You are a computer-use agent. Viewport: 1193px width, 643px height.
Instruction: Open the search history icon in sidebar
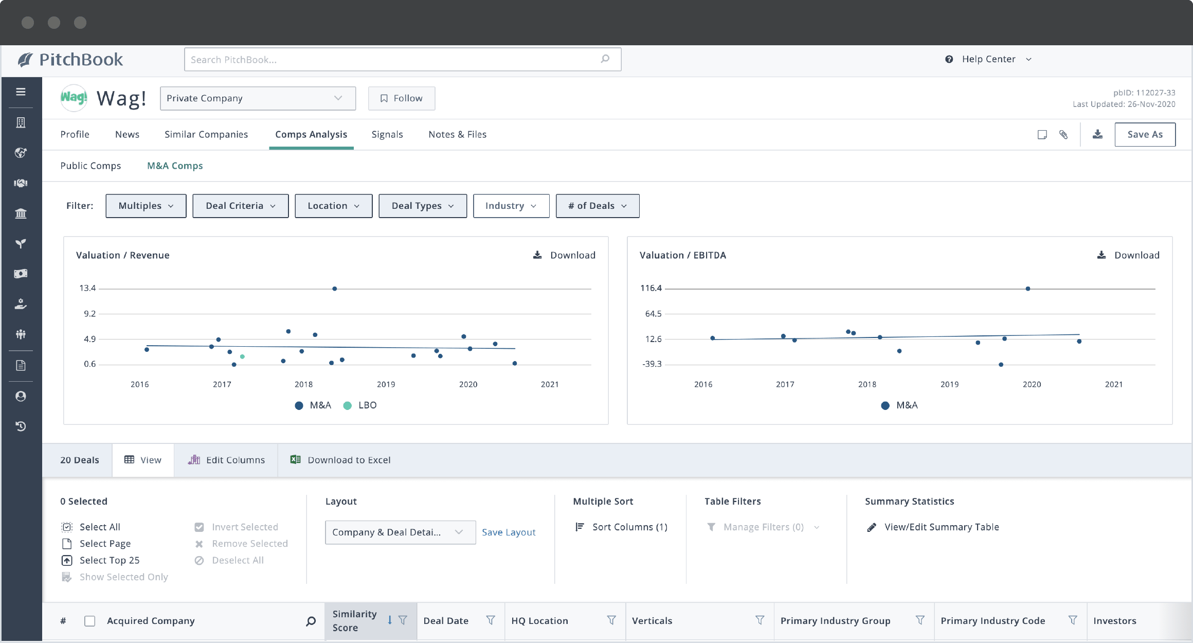click(x=21, y=426)
